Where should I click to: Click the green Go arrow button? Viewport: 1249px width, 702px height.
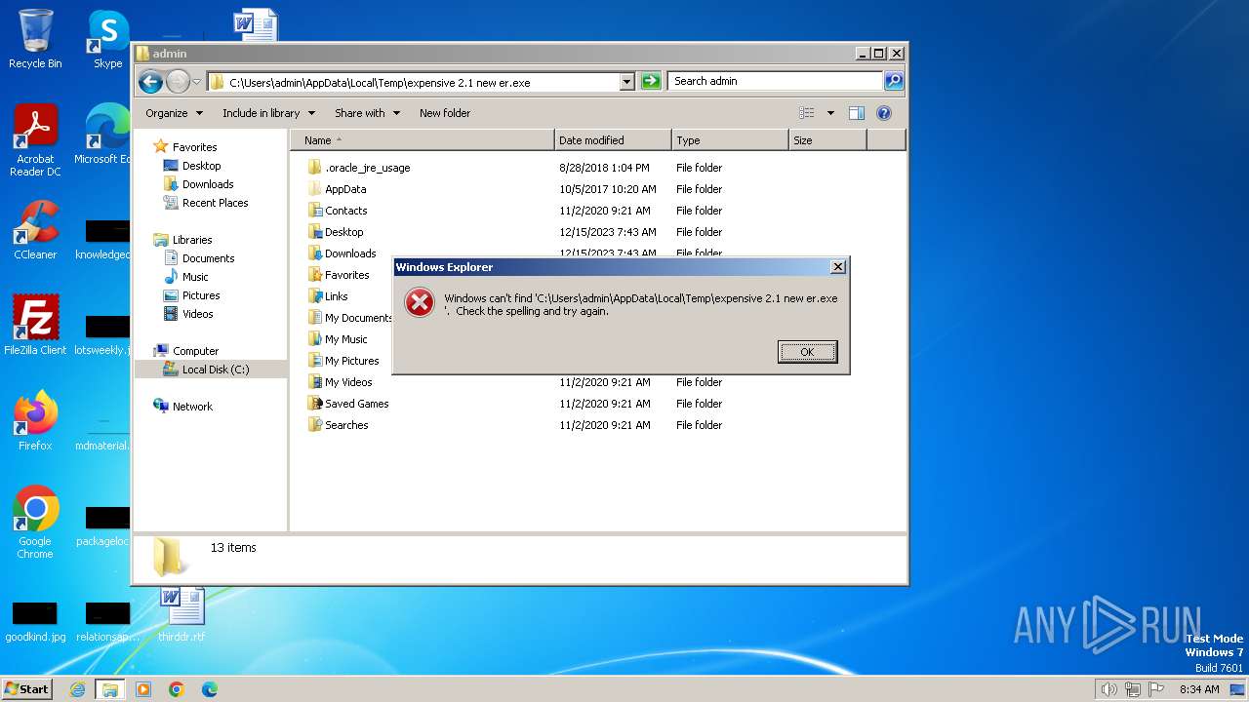point(651,82)
